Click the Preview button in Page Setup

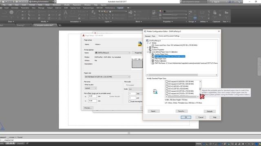pyautogui.click(x=88, y=108)
